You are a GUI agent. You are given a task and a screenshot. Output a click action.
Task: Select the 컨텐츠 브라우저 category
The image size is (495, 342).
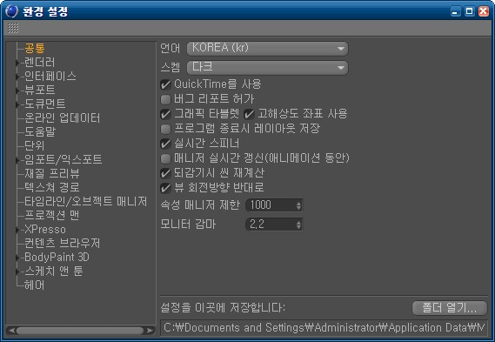point(62,243)
